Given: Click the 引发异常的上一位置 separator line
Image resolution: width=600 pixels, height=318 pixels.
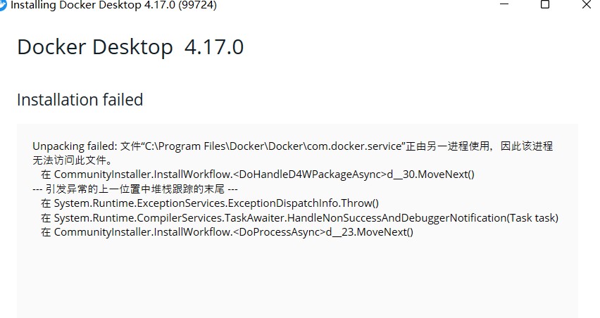Looking at the screenshot, I should (135, 189).
